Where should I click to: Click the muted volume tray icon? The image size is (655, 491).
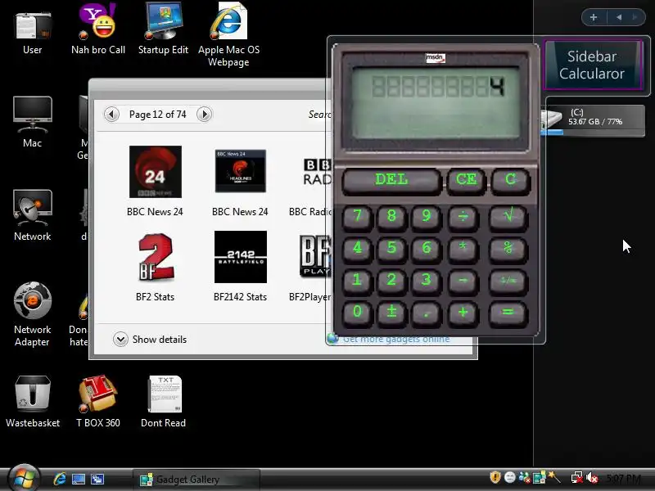tap(592, 477)
